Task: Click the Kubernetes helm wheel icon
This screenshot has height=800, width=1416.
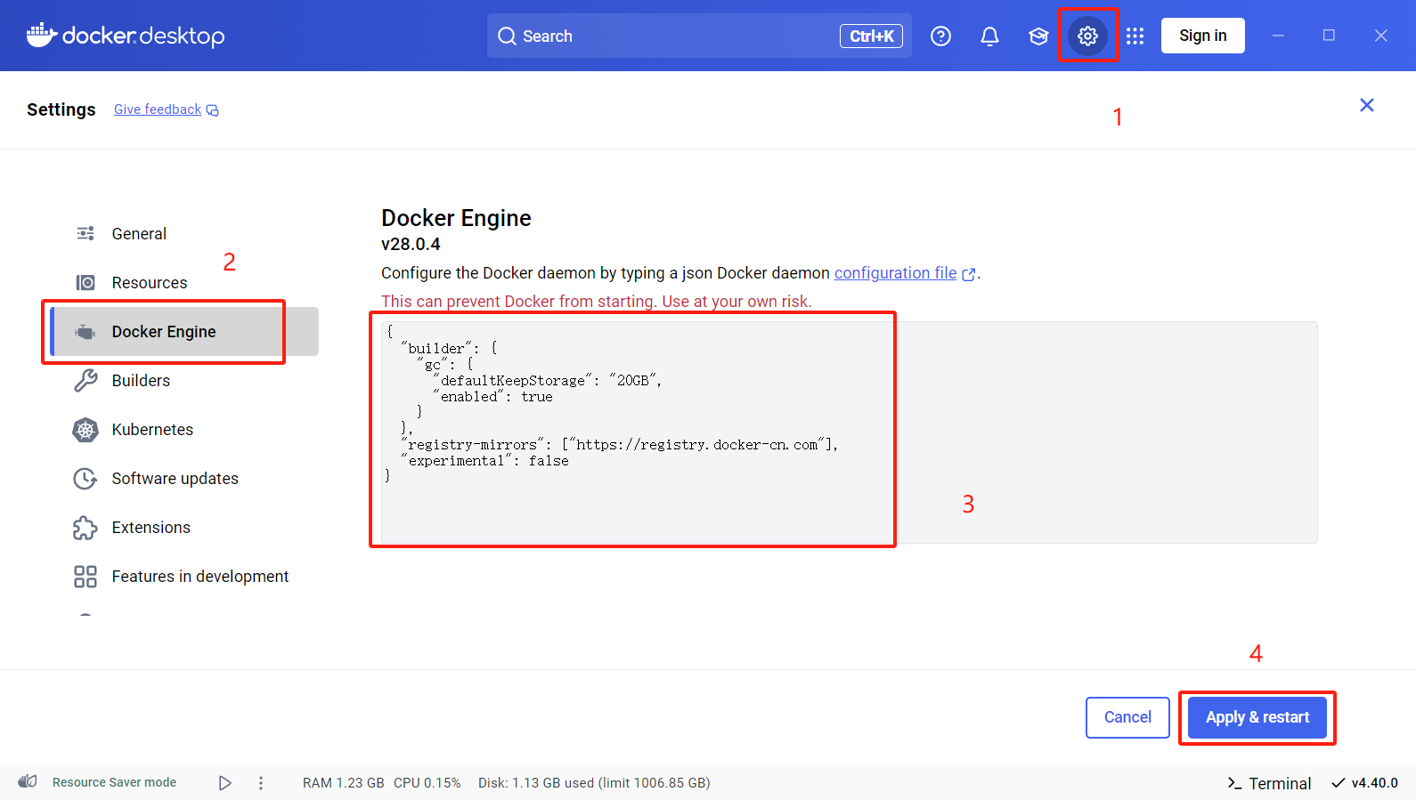Action: click(85, 430)
